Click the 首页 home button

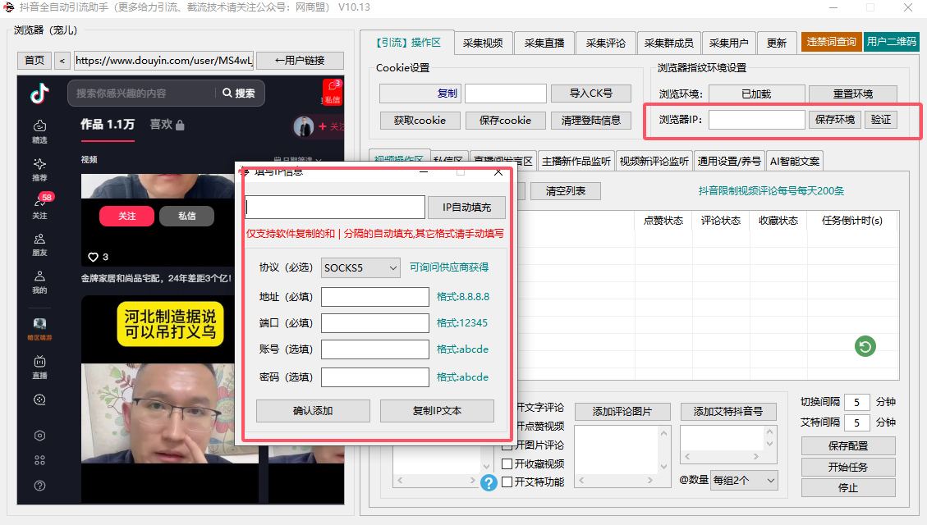point(34,60)
